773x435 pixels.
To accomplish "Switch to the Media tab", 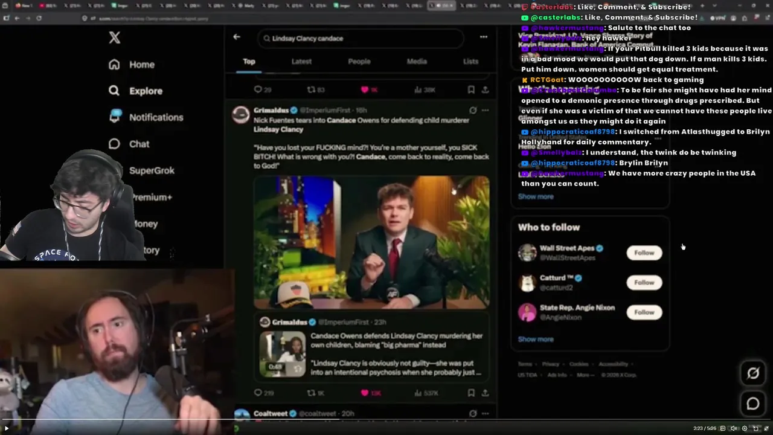I will coord(417,61).
